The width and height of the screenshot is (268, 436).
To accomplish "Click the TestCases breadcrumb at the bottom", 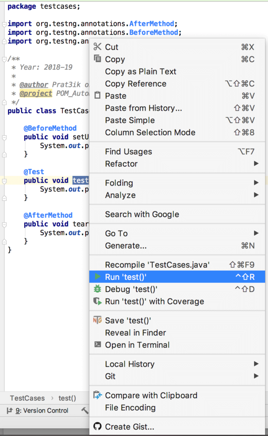I will tap(27, 398).
